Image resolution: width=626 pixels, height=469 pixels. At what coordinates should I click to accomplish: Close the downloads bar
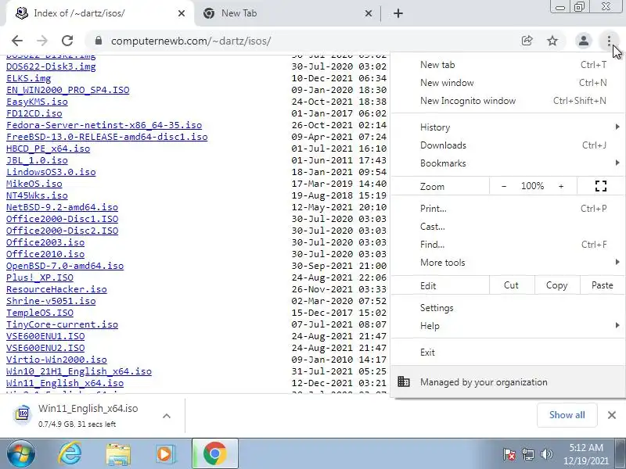pyautogui.click(x=612, y=415)
